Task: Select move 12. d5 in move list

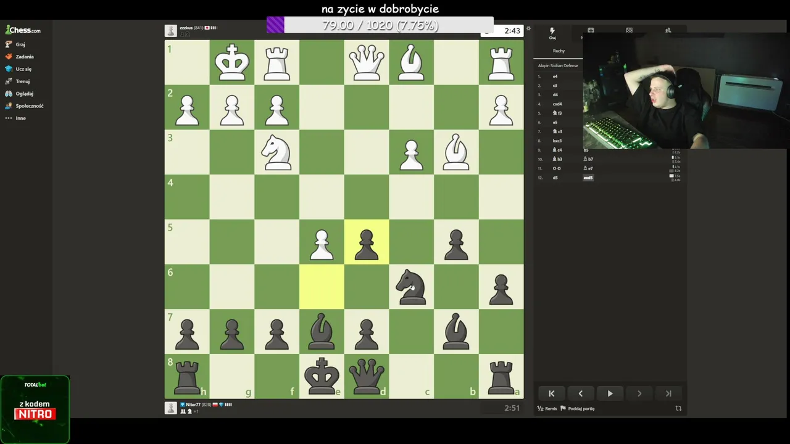Action: click(555, 178)
